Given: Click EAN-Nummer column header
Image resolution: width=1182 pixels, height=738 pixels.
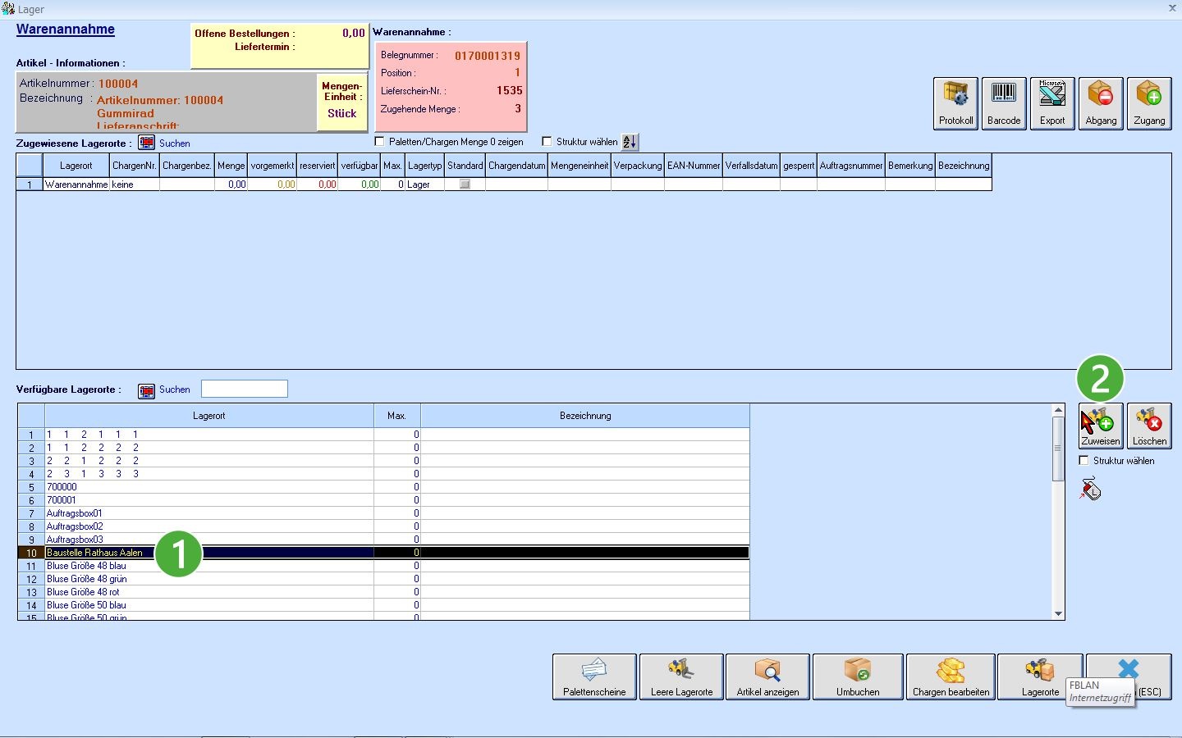Looking at the screenshot, I should 694,166.
